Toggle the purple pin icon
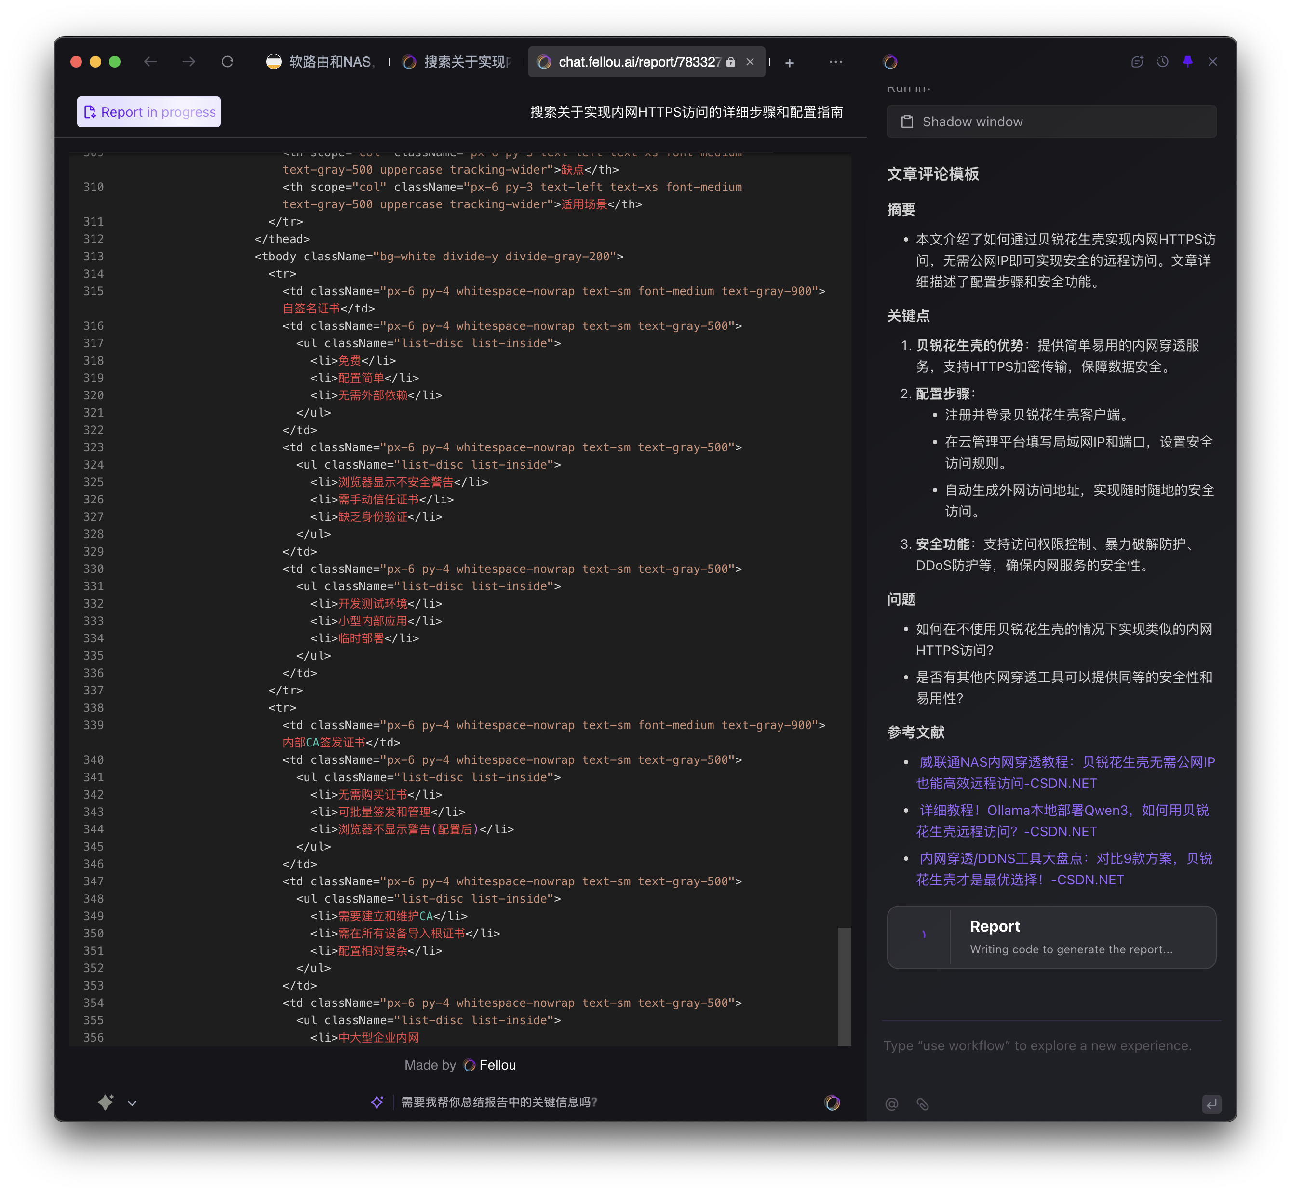The width and height of the screenshot is (1291, 1193). tap(1188, 61)
